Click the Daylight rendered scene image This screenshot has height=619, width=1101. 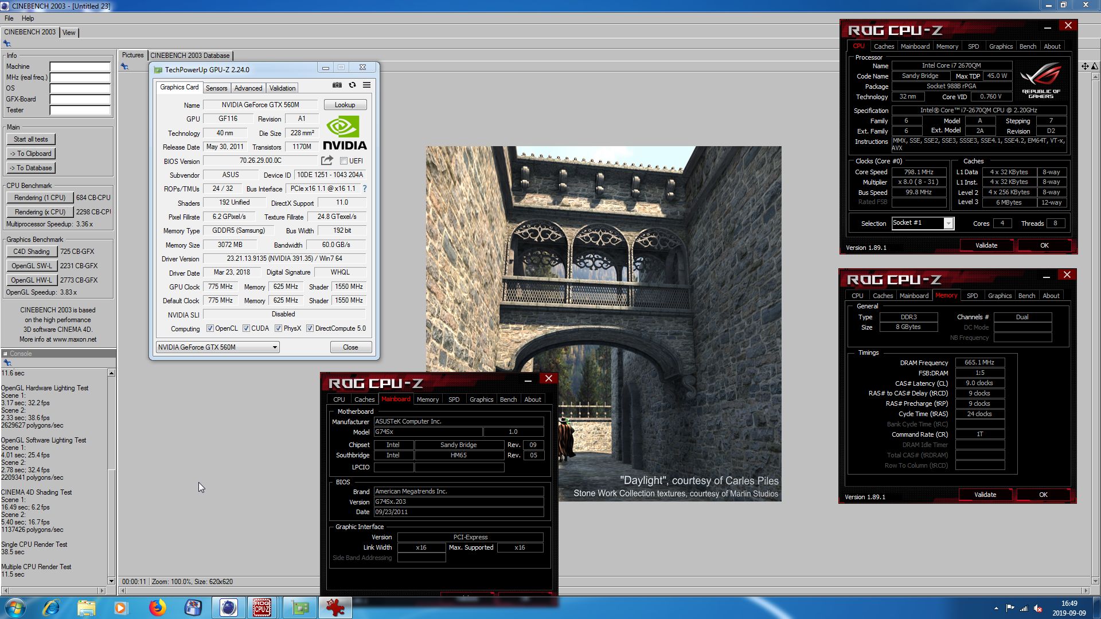pyautogui.click(x=603, y=324)
